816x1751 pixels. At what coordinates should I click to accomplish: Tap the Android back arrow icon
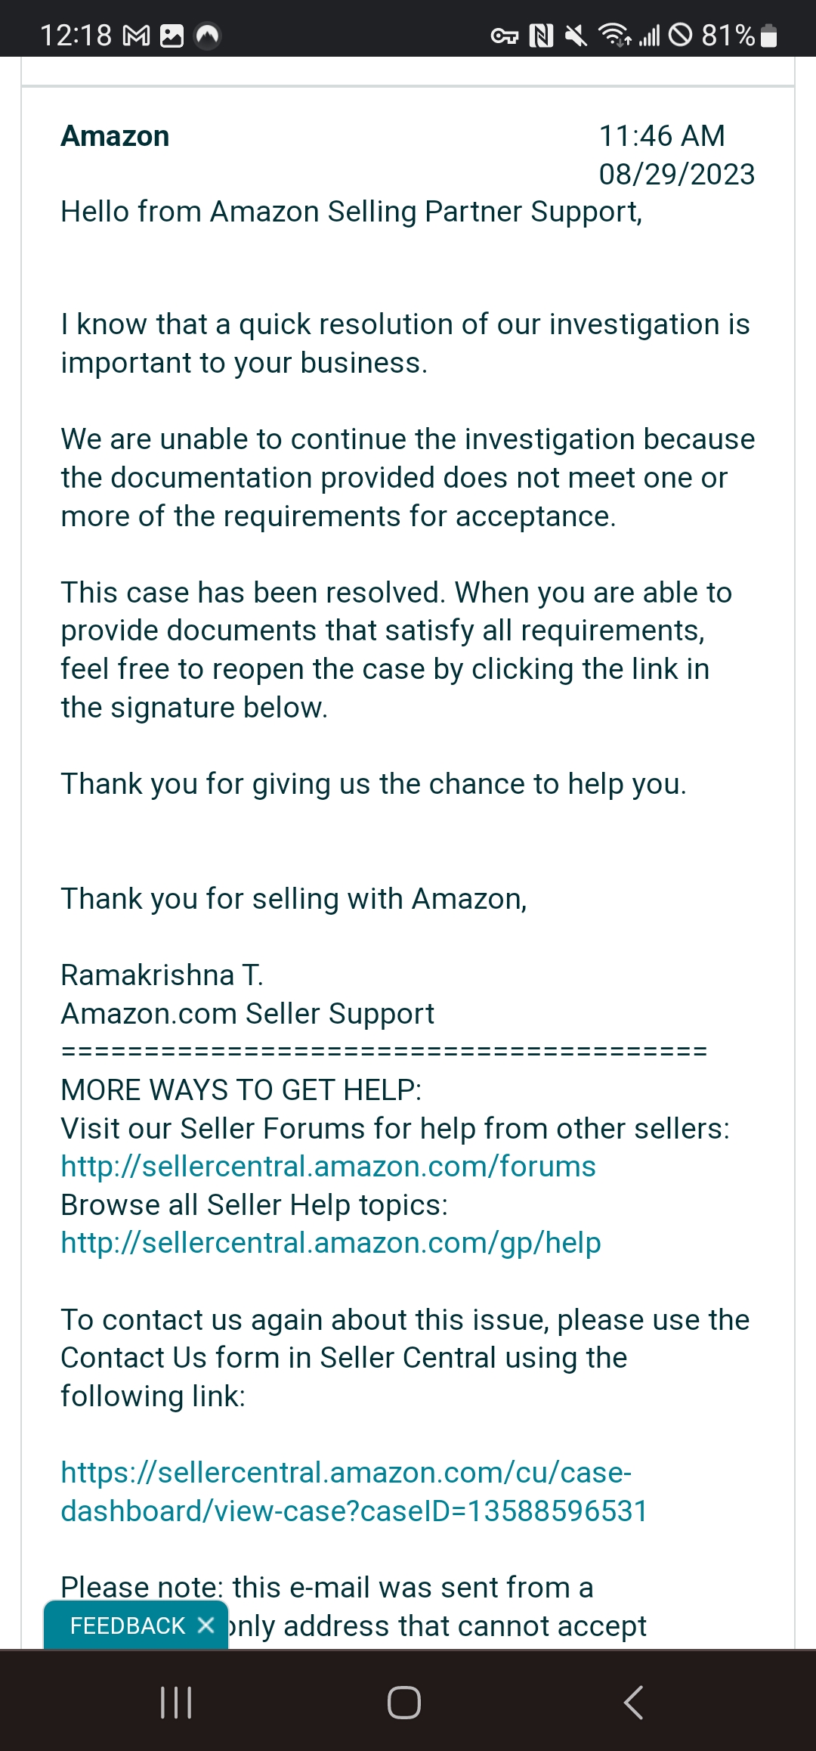(x=633, y=1703)
